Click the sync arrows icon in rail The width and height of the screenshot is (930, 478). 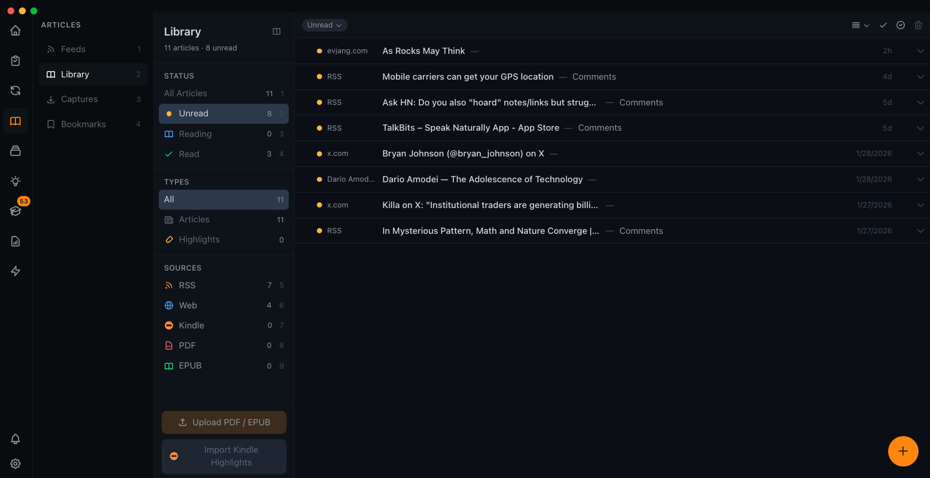[x=15, y=91]
